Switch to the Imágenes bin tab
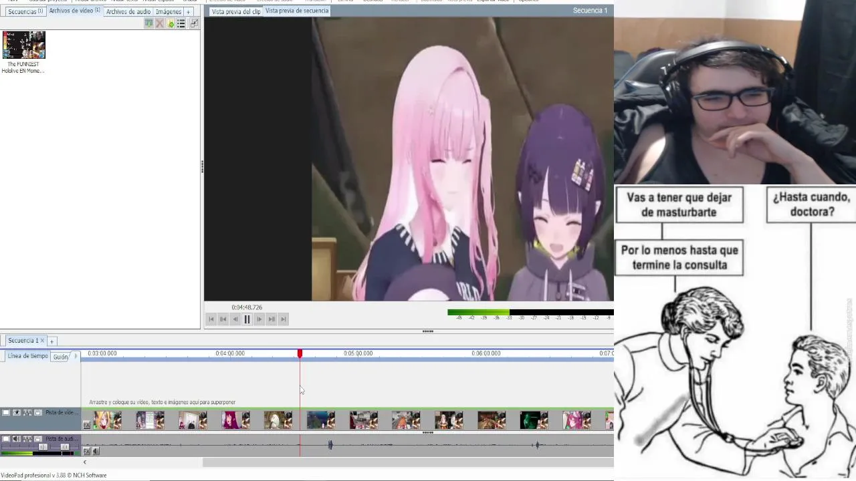This screenshot has height=481, width=856. point(169,11)
